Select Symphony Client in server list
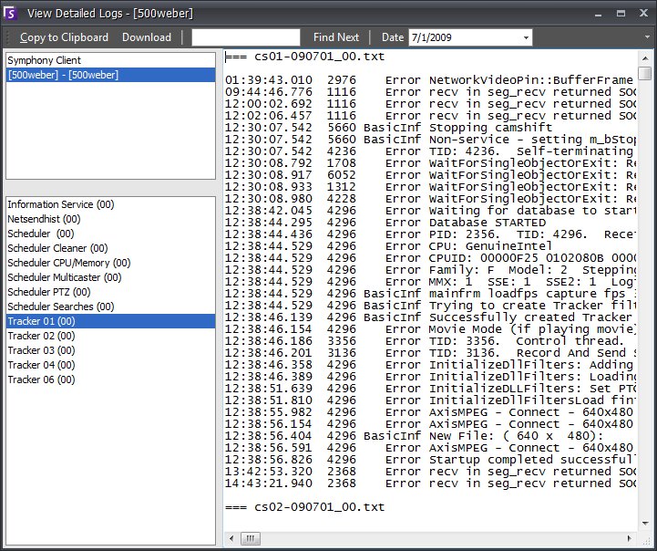The width and height of the screenshot is (657, 551). (110, 60)
